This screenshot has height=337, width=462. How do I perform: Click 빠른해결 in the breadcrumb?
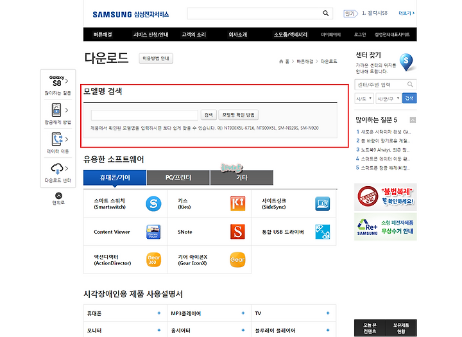pyautogui.click(x=305, y=62)
